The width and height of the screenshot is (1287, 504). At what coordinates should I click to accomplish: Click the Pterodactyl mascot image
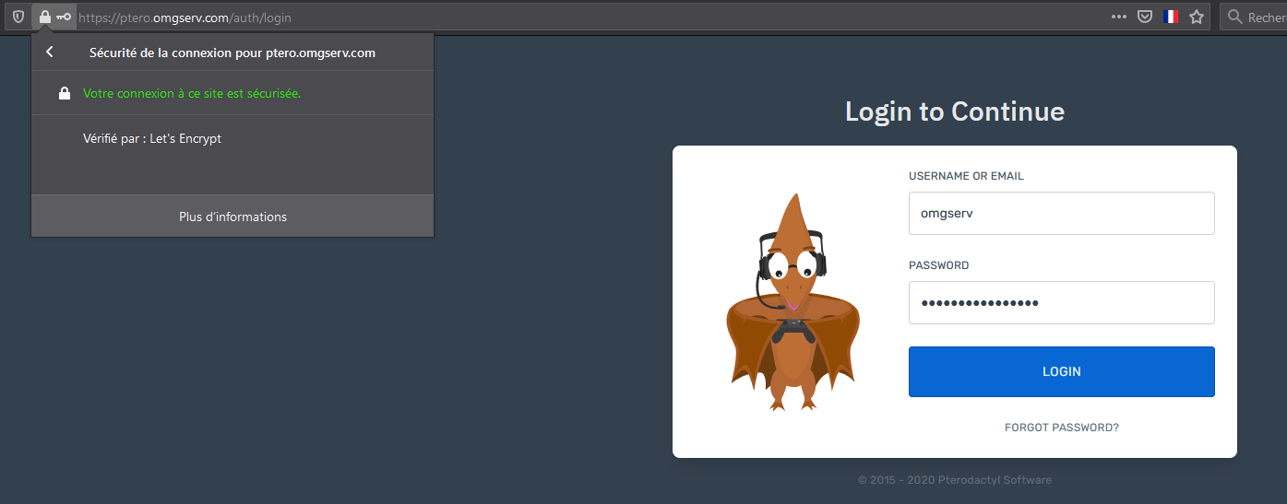coord(792,301)
